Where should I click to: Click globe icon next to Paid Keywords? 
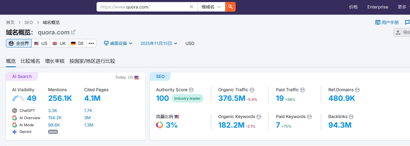(310, 117)
